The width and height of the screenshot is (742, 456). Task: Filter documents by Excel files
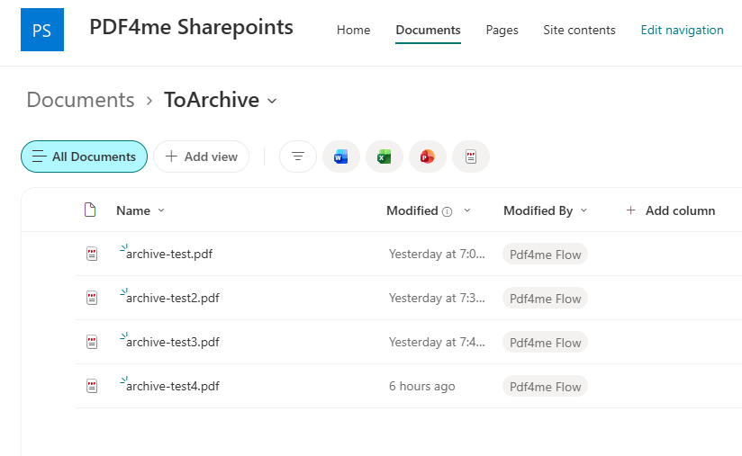[385, 156]
